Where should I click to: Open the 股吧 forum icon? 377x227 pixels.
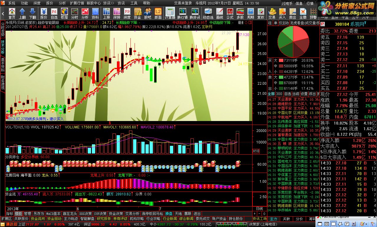[x=148, y=14]
